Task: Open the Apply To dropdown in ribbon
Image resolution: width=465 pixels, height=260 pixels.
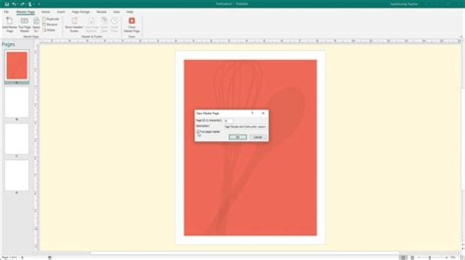Action: (36, 25)
